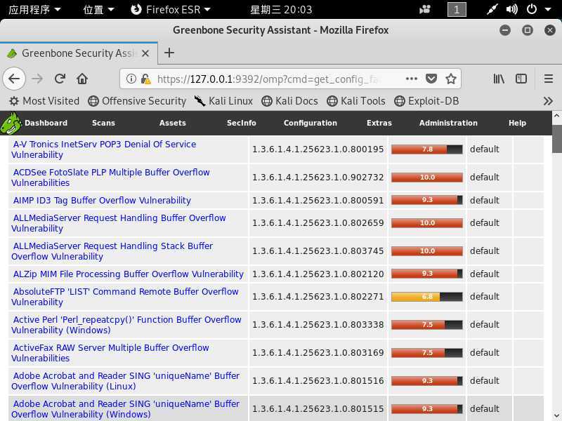Open ALLMediaServer Request Handling Stack Buffer Overflow link
The image size is (562, 421).
tap(112, 251)
